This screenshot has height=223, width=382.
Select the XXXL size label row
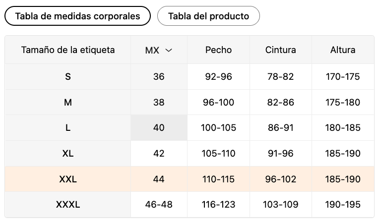point(68,205)
